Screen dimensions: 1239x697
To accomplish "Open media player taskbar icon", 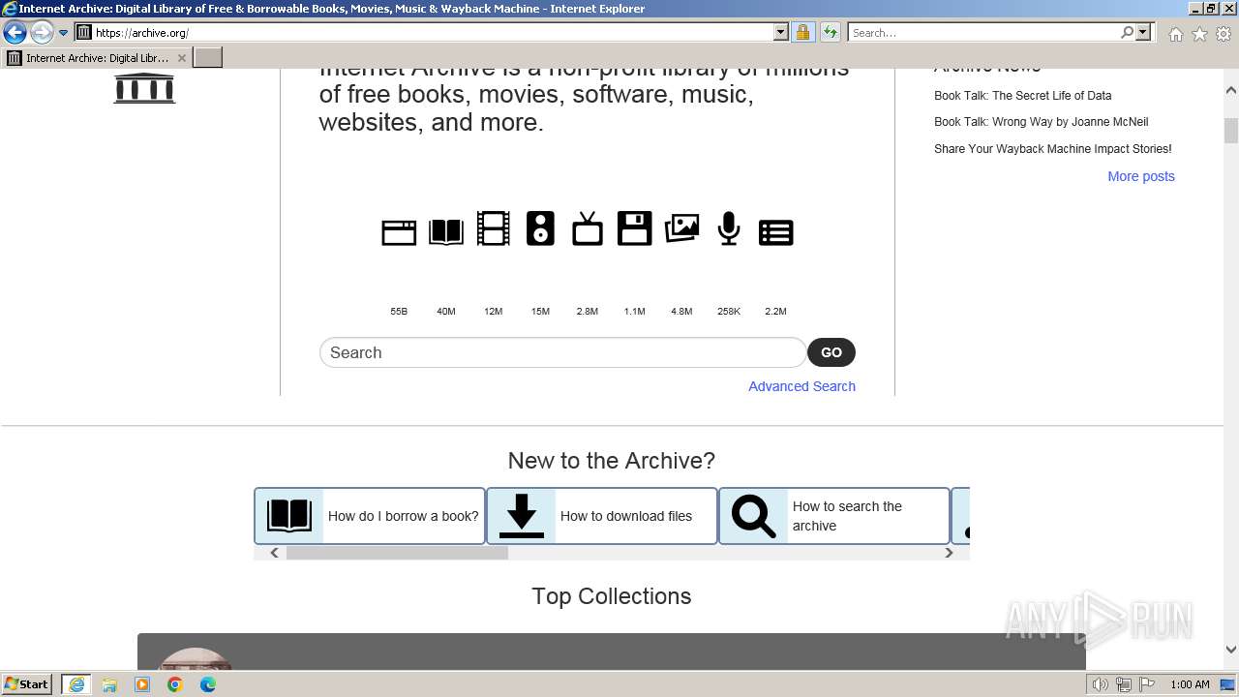I will (142, 684).
